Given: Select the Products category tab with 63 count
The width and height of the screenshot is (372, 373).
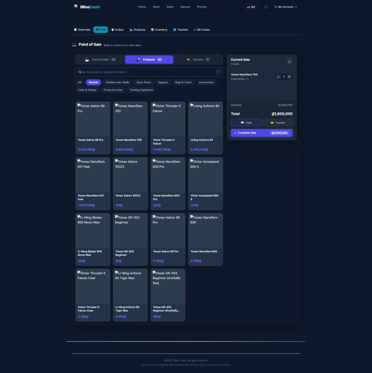Looking at the screenshot, I should tap(149, 60).
